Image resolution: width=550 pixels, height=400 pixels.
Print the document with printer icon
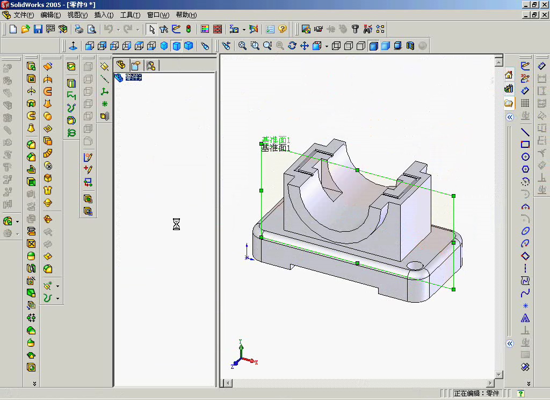tap(79, 29)
